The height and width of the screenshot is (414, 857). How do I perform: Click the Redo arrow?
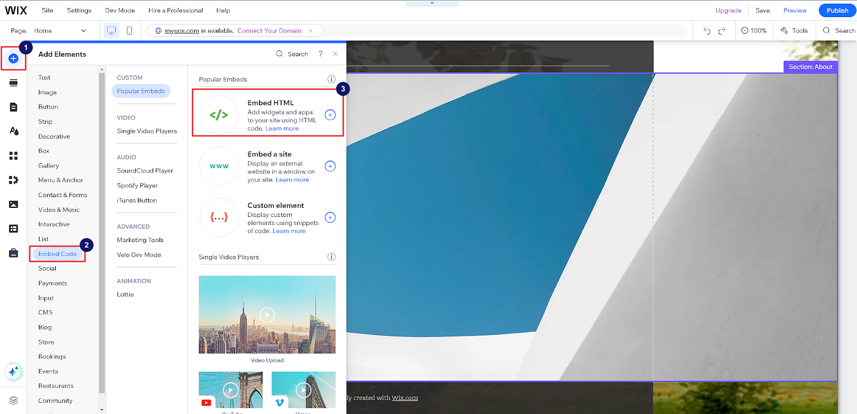pos(721,31)
